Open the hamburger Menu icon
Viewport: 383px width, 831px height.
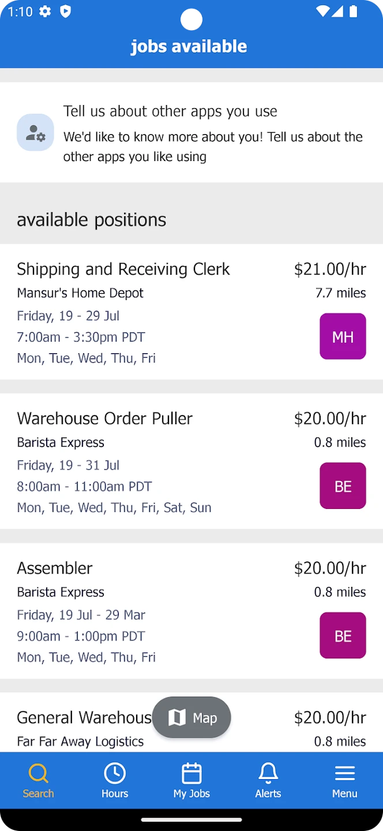tap(344, 773)
